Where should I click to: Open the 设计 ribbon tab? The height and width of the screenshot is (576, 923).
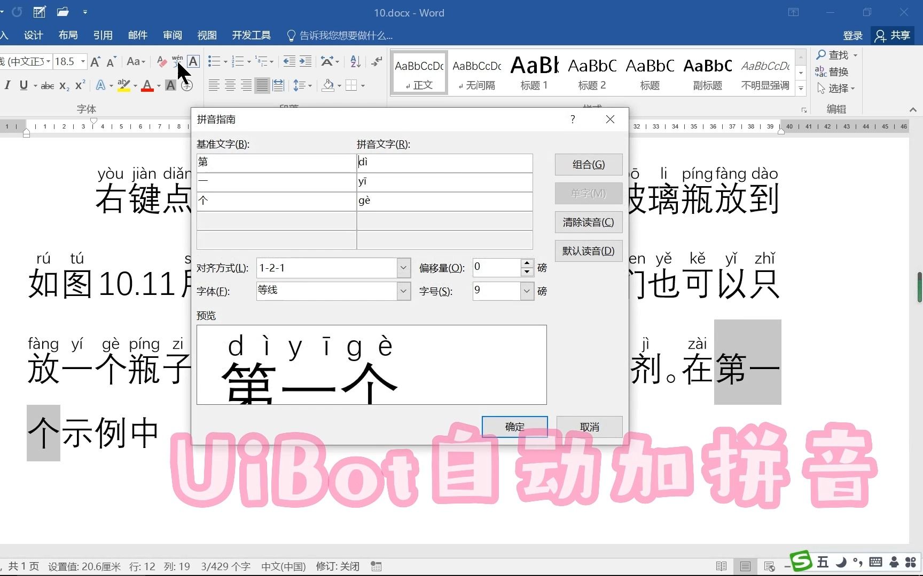click(33, 35)
